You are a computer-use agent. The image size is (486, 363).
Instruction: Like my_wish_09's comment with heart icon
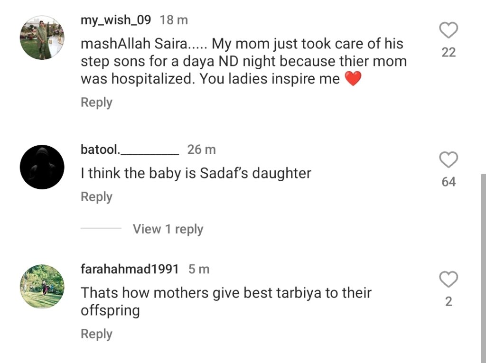point(449,31)
